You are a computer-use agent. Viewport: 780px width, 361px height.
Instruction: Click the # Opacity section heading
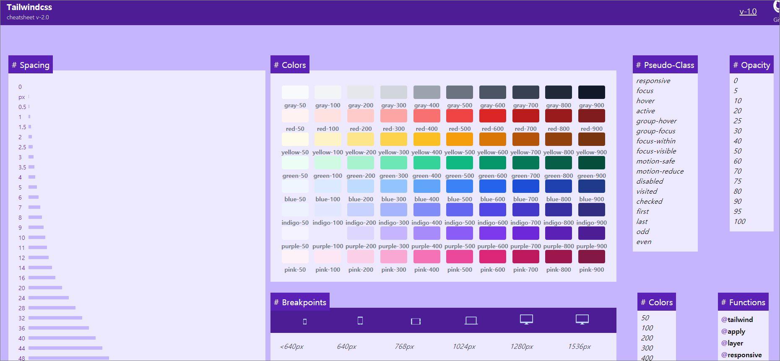coord(751,65)
